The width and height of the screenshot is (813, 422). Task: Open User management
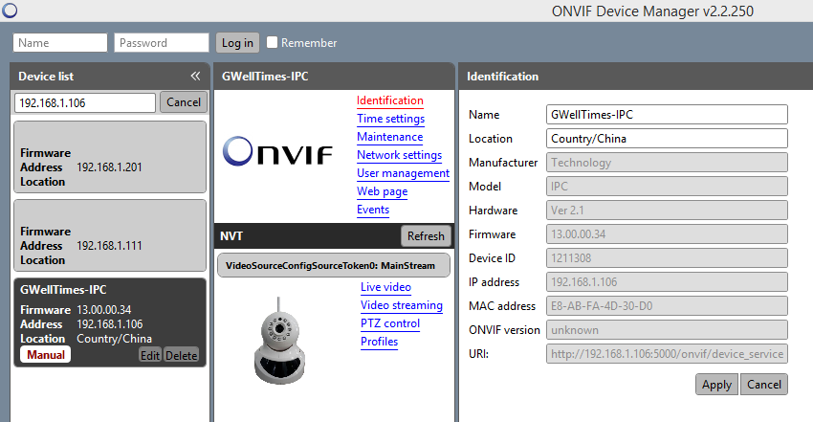[403, 173]
